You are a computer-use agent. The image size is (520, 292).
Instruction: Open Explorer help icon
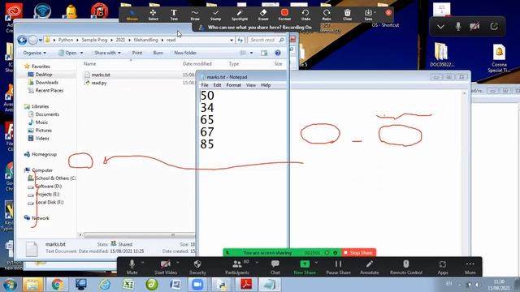coord(278,53)
